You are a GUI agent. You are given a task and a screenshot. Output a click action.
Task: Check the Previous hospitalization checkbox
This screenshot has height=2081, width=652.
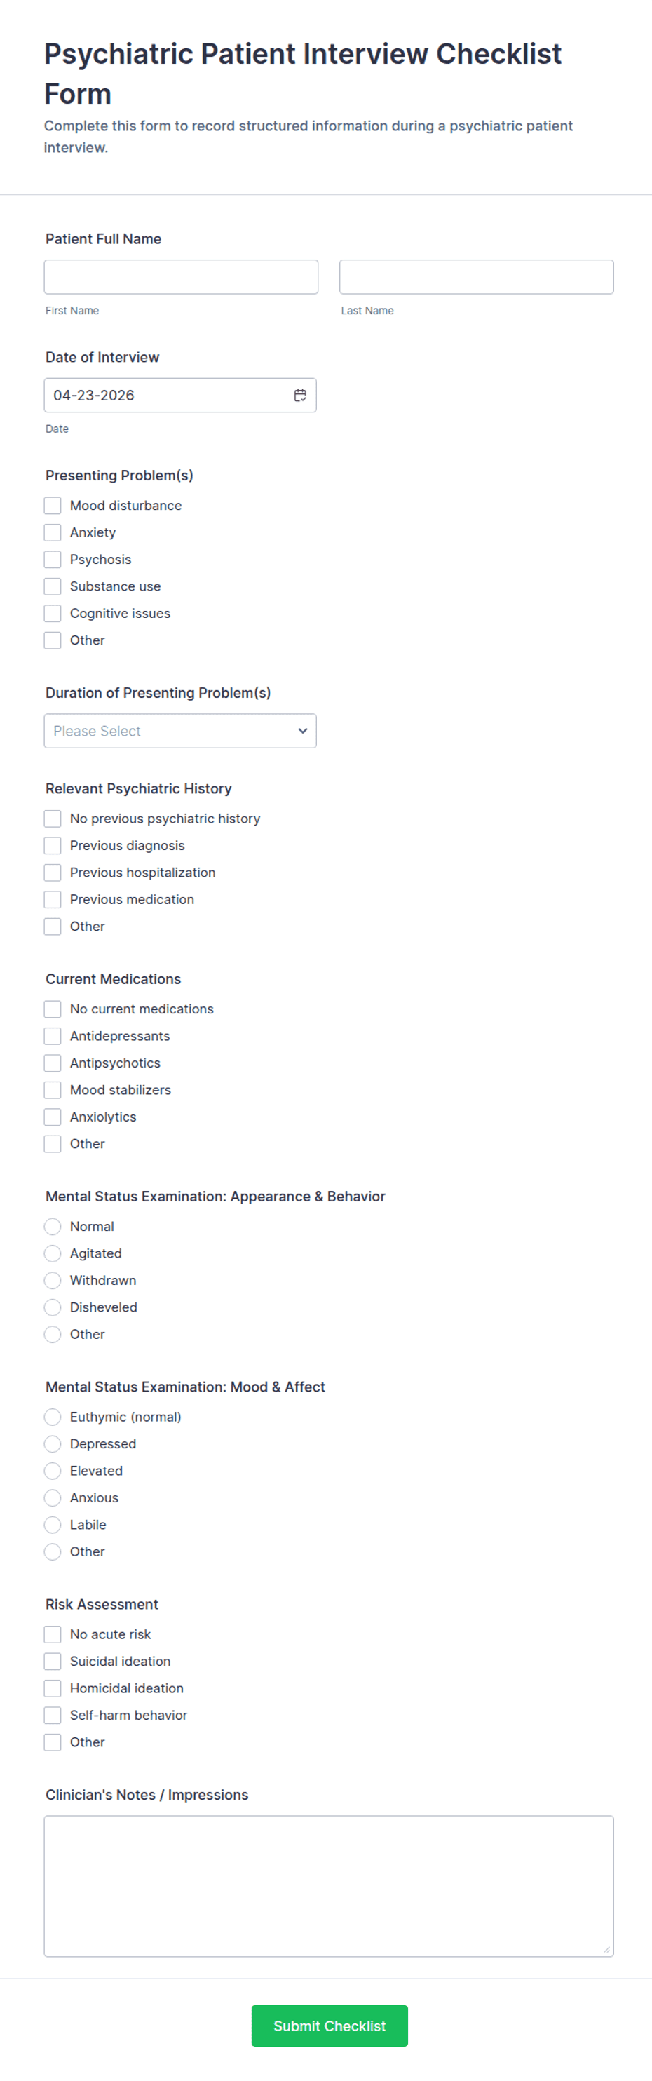pos(52,873)
